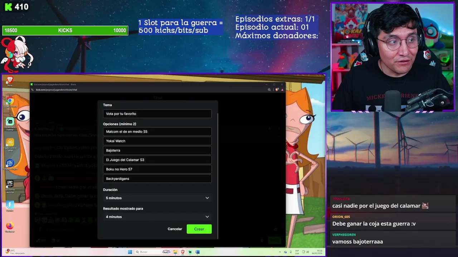
Task: Switch to Brave in the taskbar
Action: (x=183, y=252)
